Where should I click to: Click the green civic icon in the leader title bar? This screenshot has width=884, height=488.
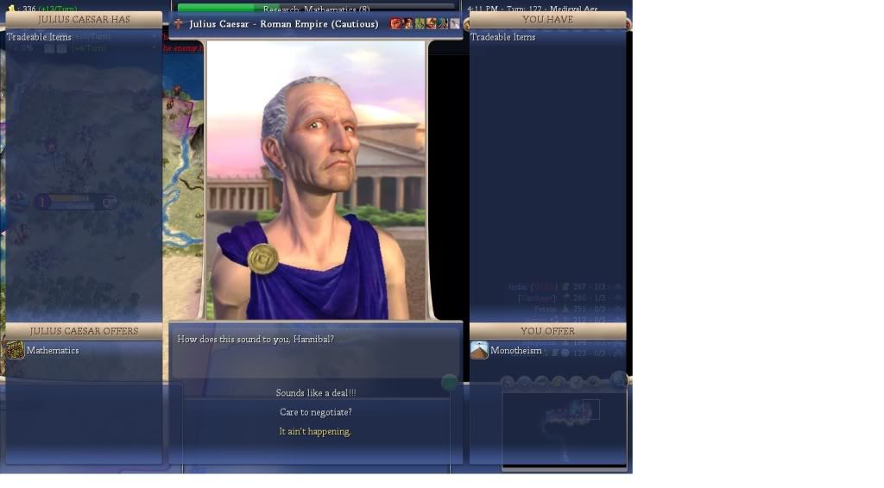pos(420,23)
